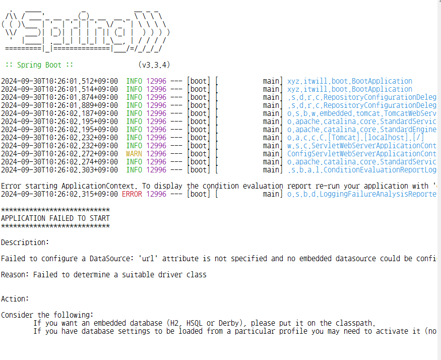This screenshot has width=441, height=360.
Task: Select timestamp 2024-09-30T10:26:02.303+09:00
Action: point(59,170)
